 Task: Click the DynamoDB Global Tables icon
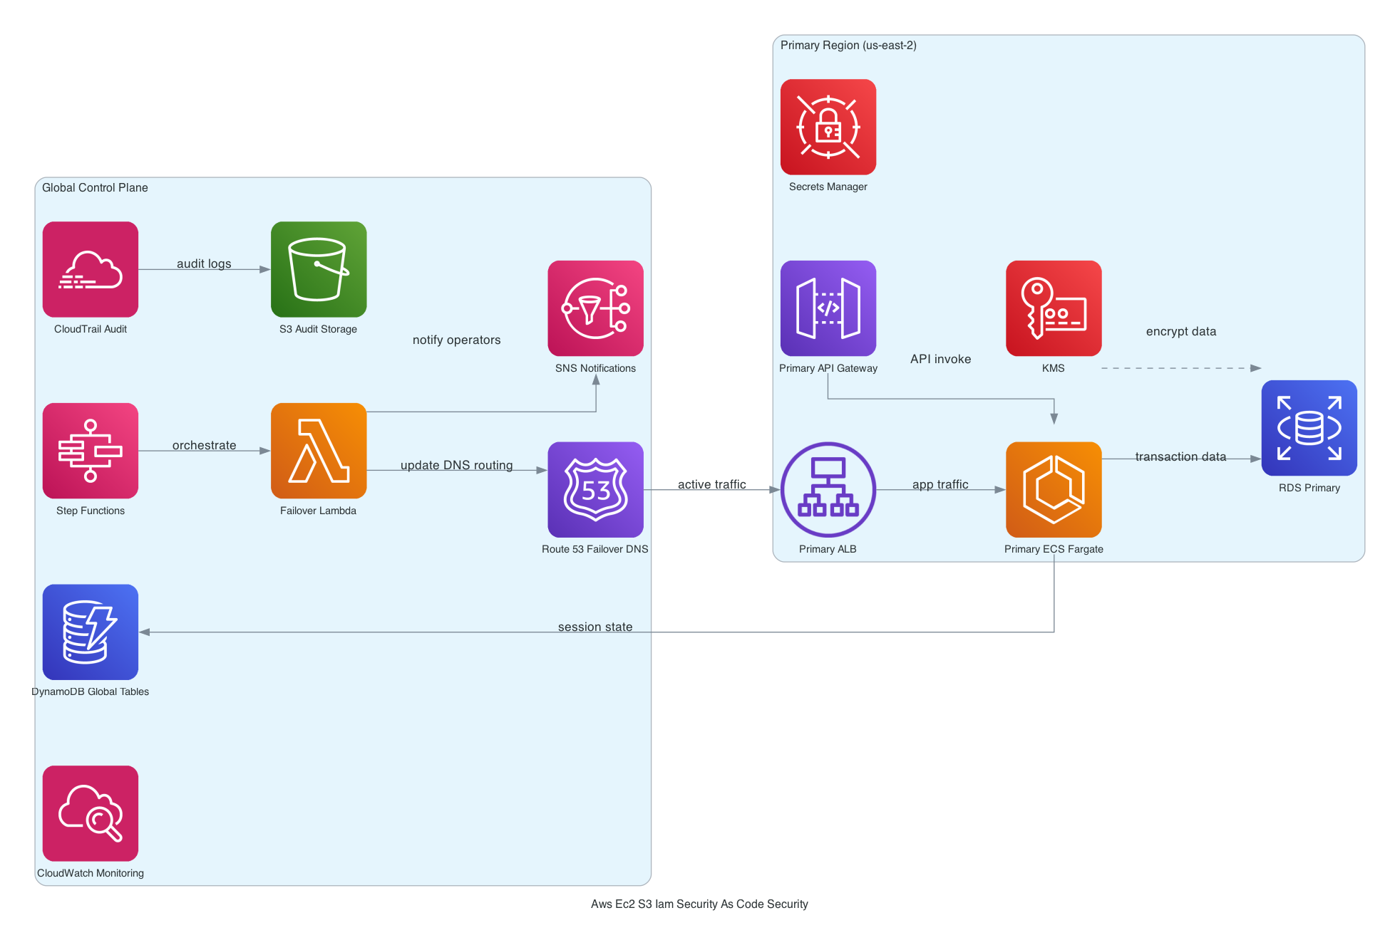[90, 632]
